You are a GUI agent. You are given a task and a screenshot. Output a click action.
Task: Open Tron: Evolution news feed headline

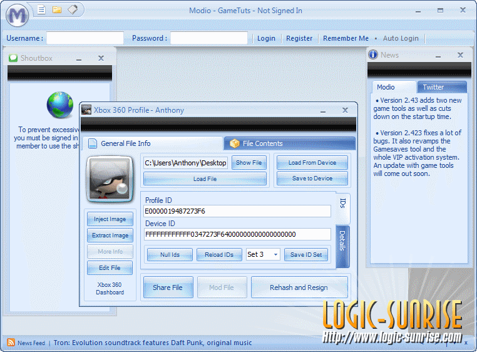coord(153,343)
